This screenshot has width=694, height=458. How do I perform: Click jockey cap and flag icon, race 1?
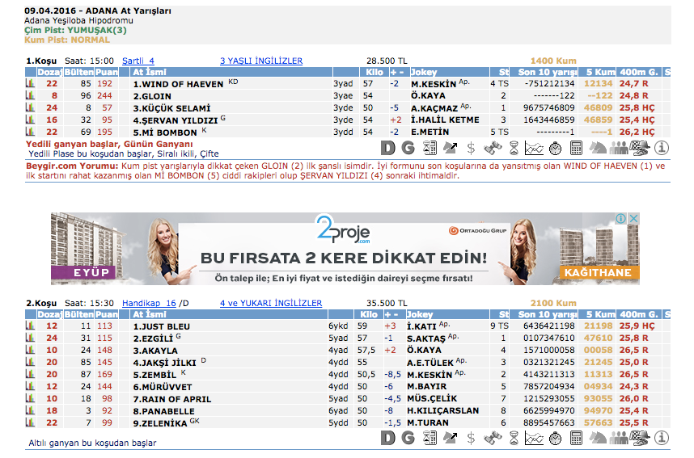coord(640,148)
